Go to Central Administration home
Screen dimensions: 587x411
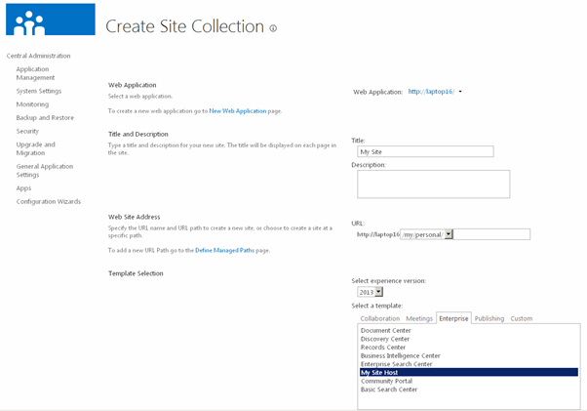(x=38, y=56)
